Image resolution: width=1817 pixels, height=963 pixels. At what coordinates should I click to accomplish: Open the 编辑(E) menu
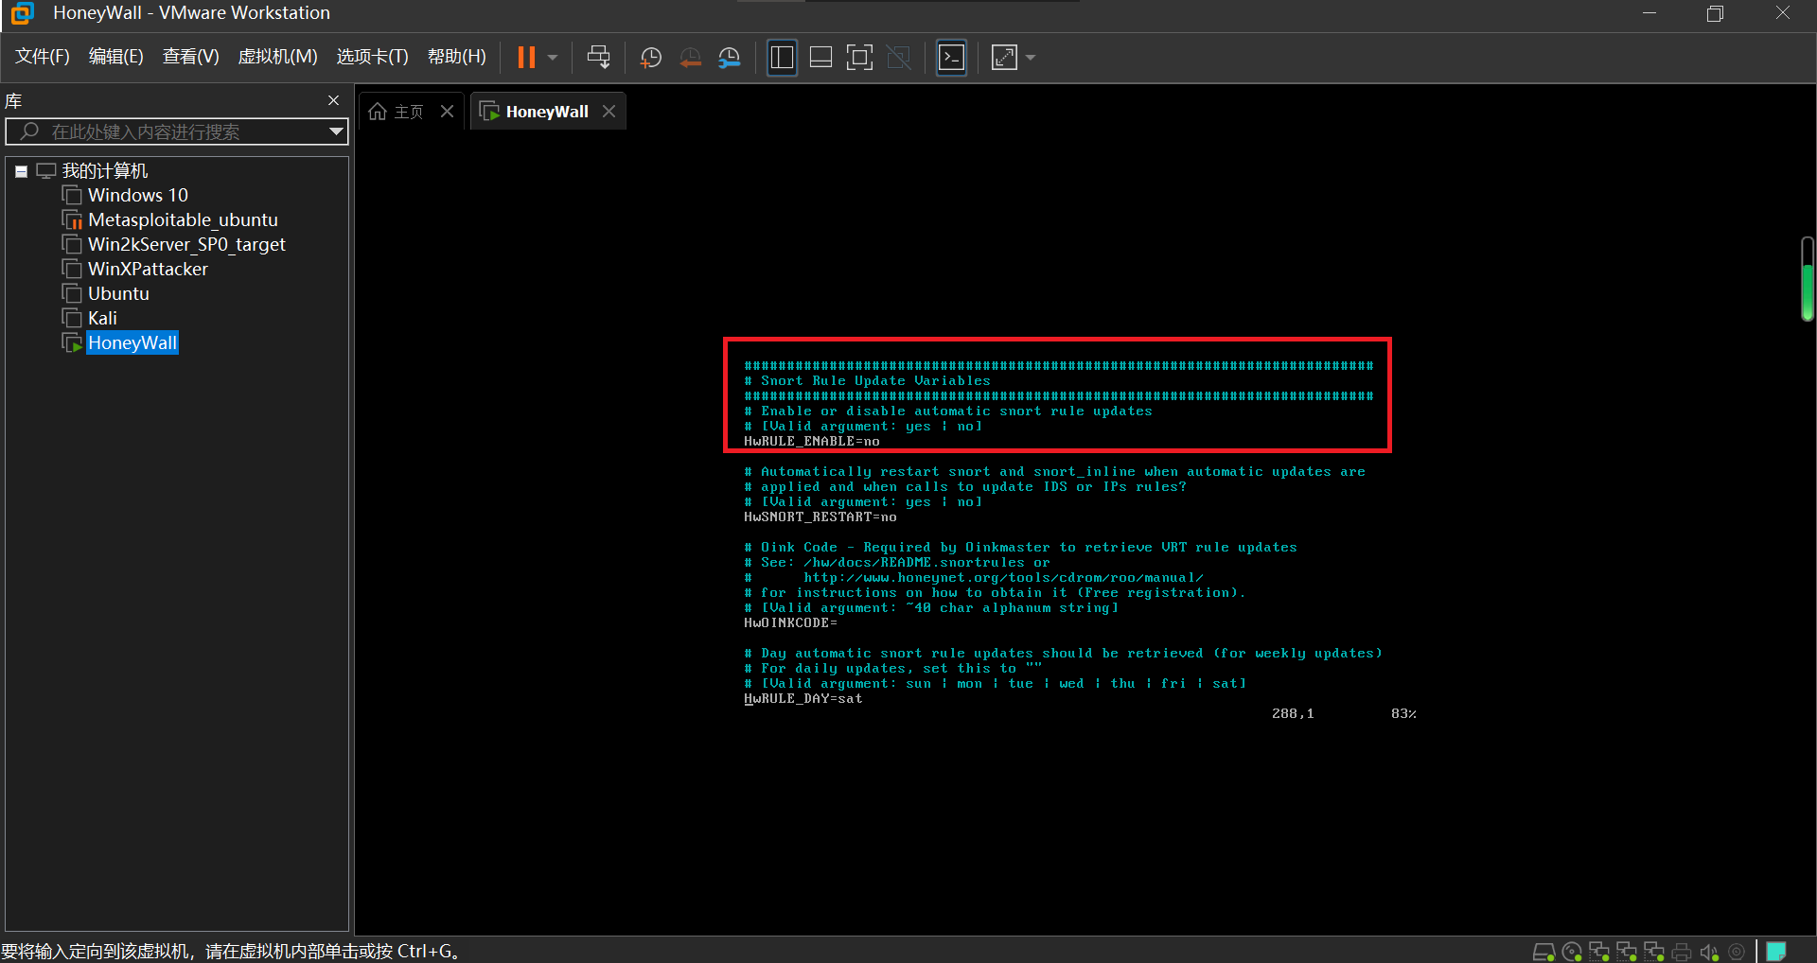coord(116,57)
